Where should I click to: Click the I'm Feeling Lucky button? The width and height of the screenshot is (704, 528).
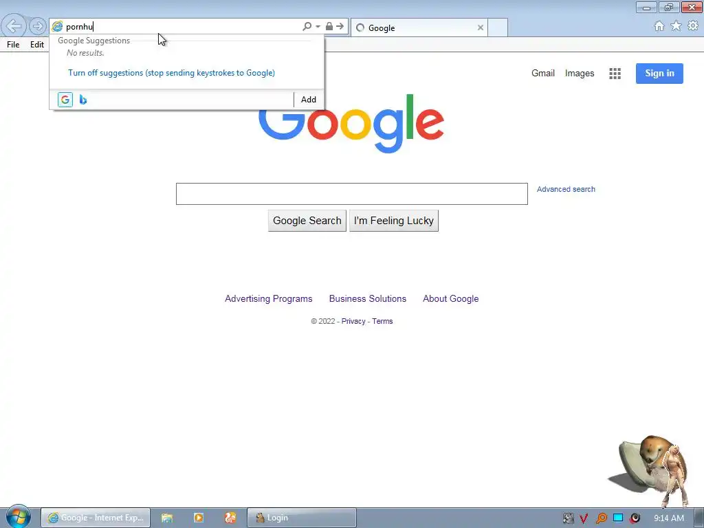pos(394,221)
